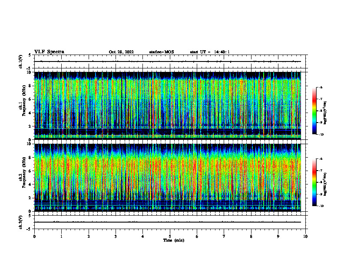Click time axis tick label "1"
Viewport: 344px width, 265px height.
61,236
